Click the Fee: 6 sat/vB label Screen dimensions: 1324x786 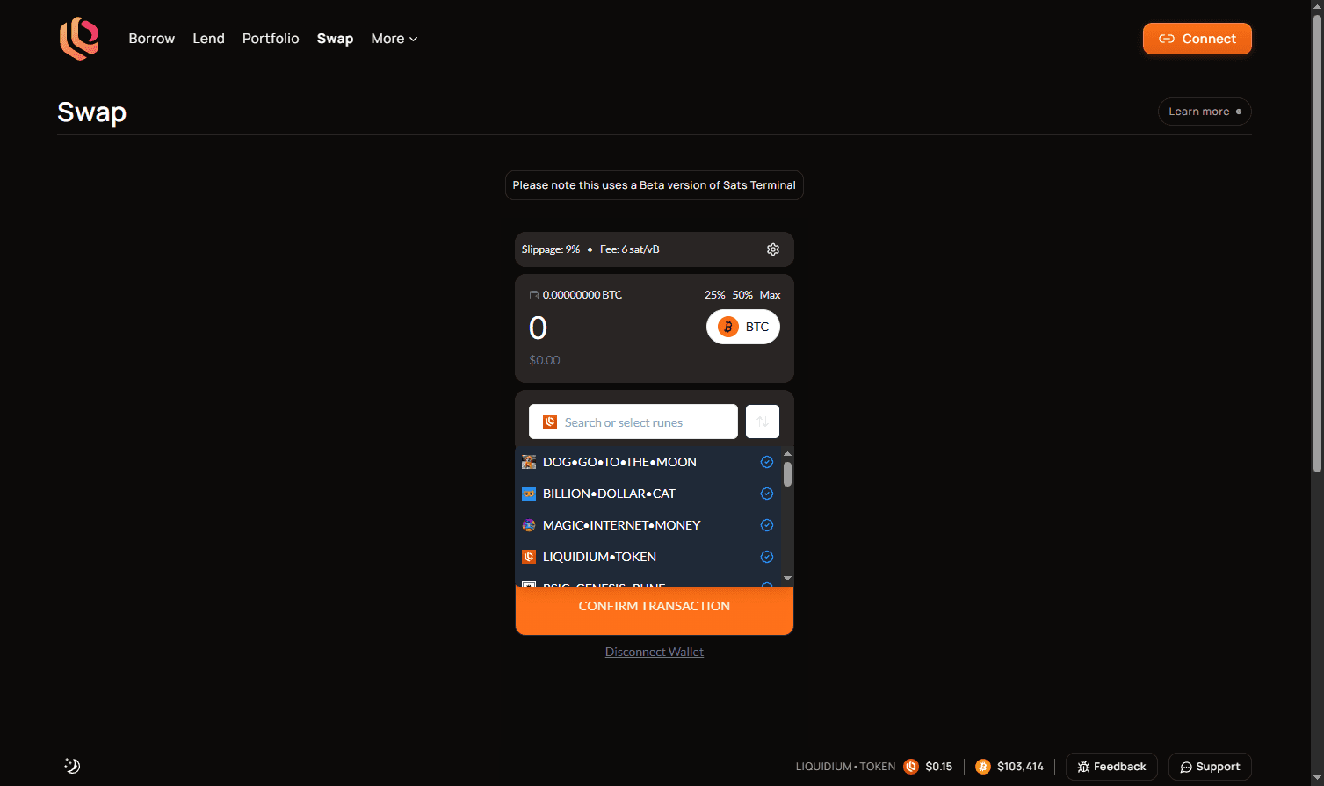pos(630,249)
